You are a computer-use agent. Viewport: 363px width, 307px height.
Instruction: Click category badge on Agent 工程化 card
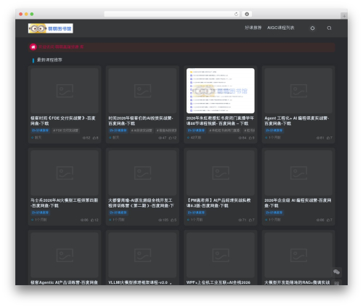[x=274, y=131]
